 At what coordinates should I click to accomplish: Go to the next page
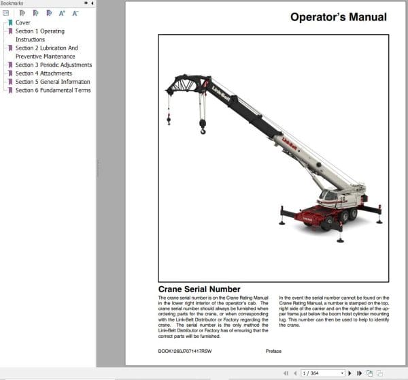pyautogui.click(x=350, y=373)
